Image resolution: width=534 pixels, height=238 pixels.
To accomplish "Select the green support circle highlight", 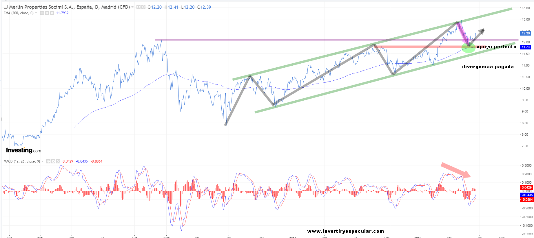I will point(468,49).
